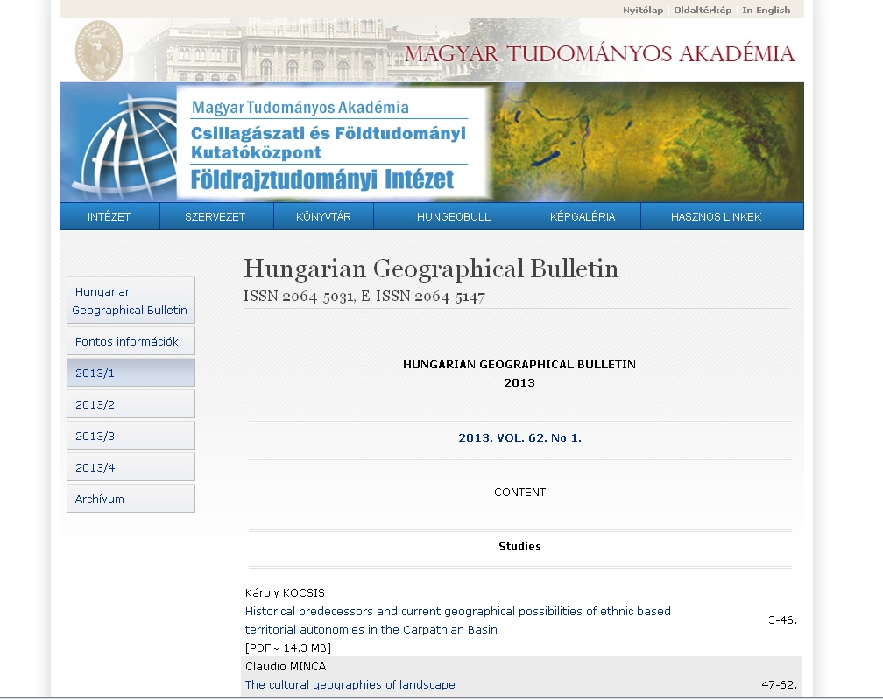Click the author name Claudio MINCA
The image size is (883, 700).
pos(286,666)
